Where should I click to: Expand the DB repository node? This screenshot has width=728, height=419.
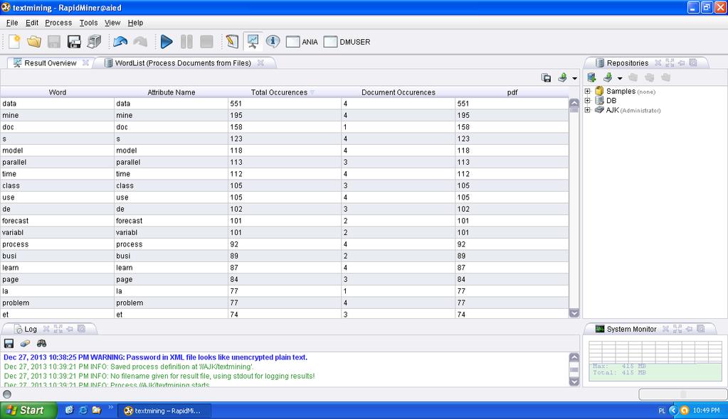[587, 101]
